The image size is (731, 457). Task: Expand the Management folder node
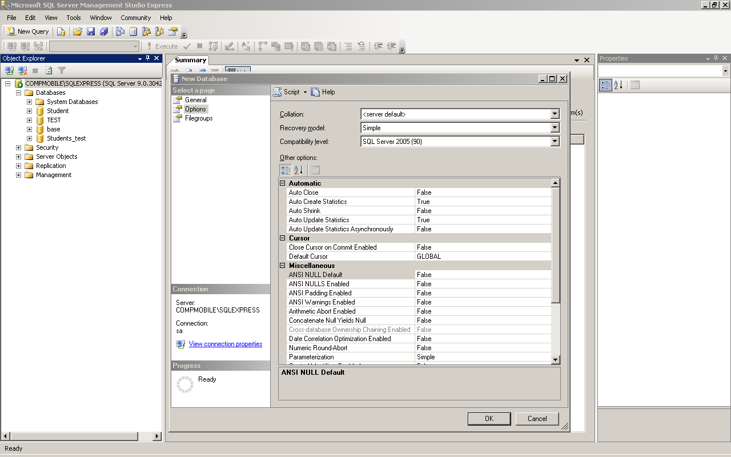(18, 175)
